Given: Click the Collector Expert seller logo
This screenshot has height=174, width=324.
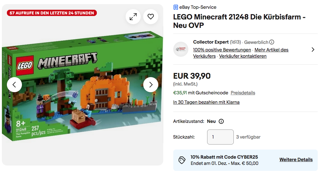Looking at the screenshot, I should 181,49.
